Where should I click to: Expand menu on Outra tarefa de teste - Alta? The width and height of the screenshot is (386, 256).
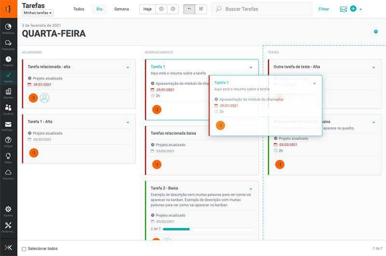[373, 67]
